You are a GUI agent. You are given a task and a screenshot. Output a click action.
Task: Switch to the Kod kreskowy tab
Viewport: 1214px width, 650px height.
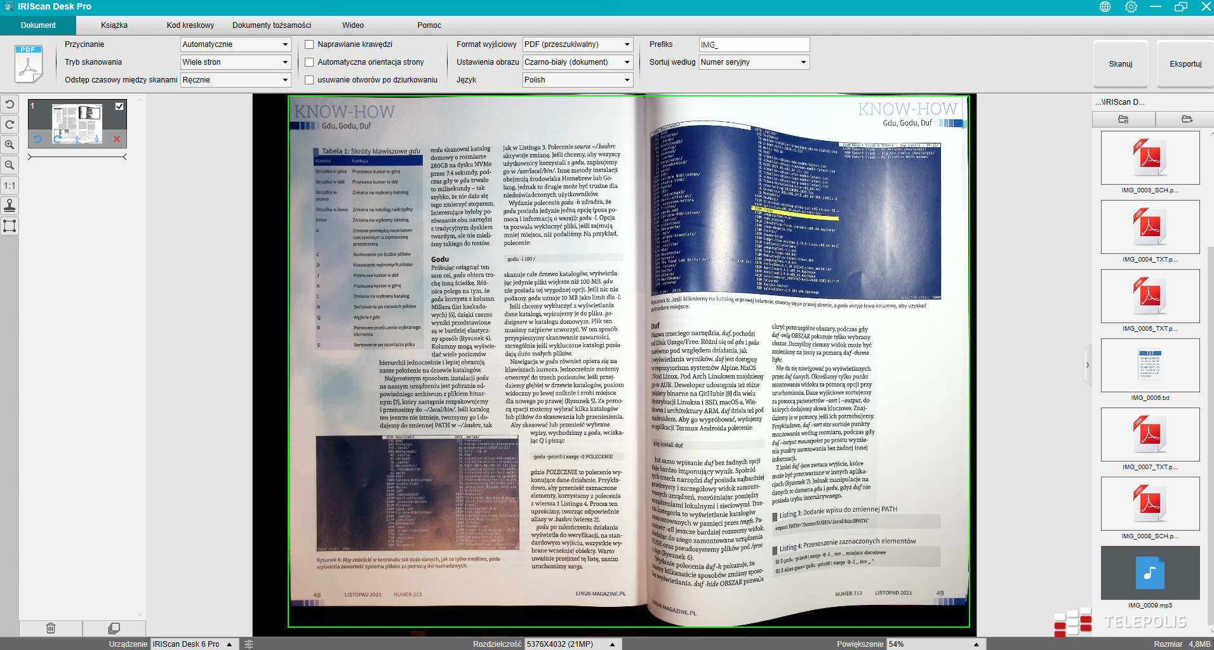point(190,25)
